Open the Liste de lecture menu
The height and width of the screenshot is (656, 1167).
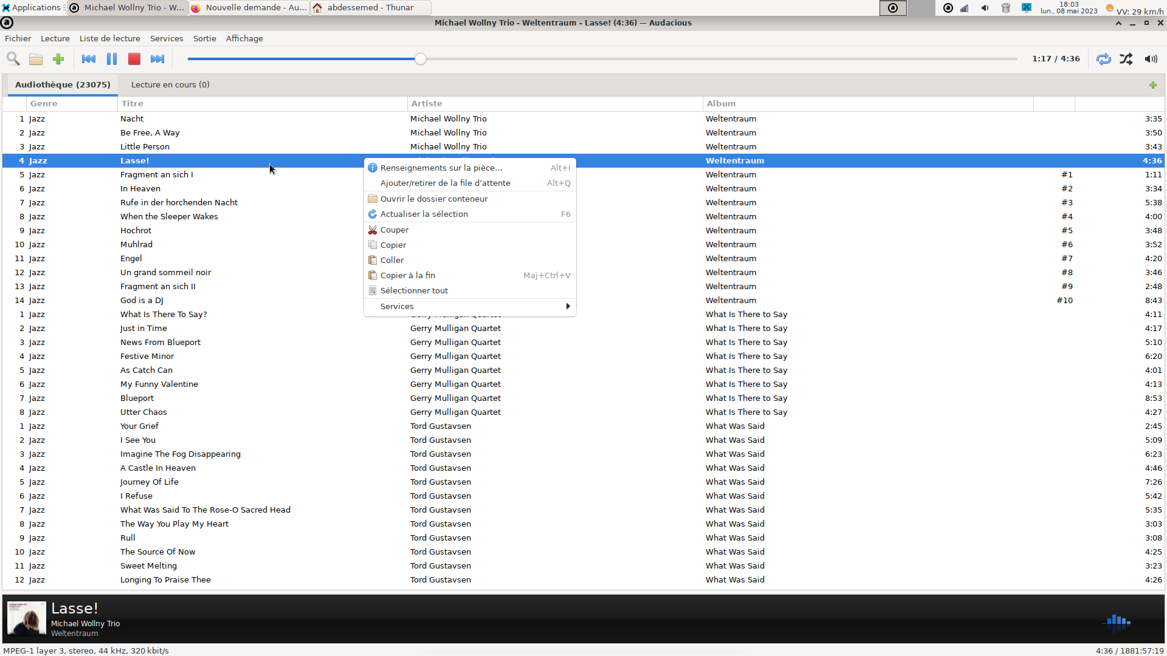[x=110, y=38]
